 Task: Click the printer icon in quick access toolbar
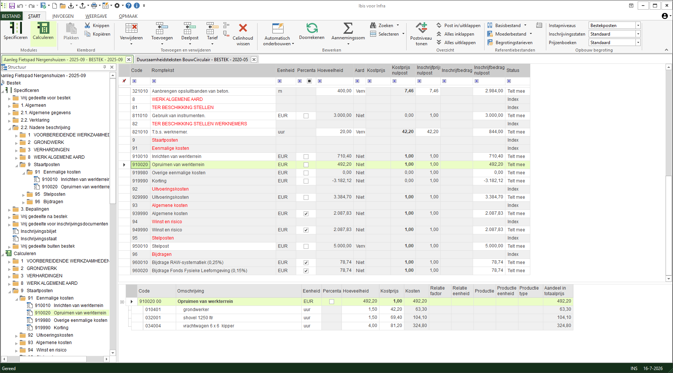[94, 6]
